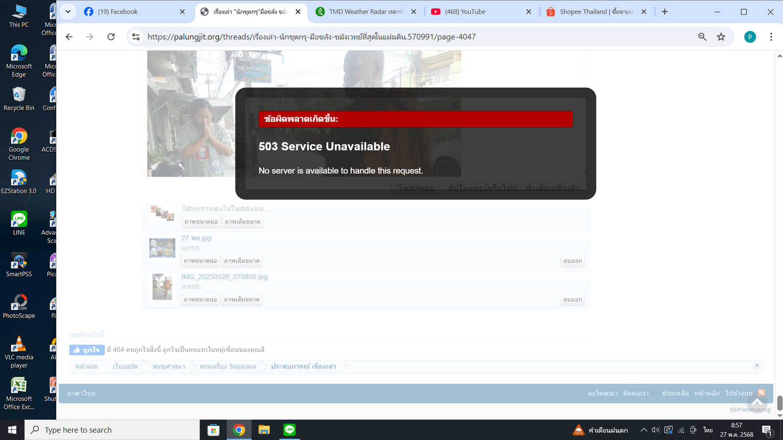Click the ลบออก button for 27 พค.jpg
Viewport: 783px width, 440px height.
click(572, 261)
